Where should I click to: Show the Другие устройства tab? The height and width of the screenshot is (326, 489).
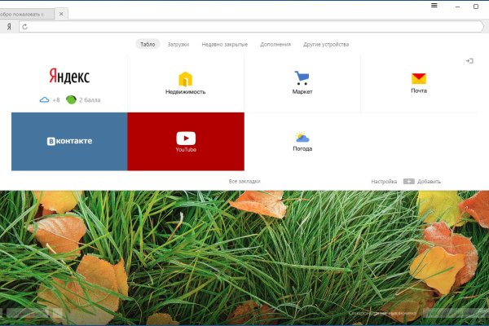(x=326, y=44)
